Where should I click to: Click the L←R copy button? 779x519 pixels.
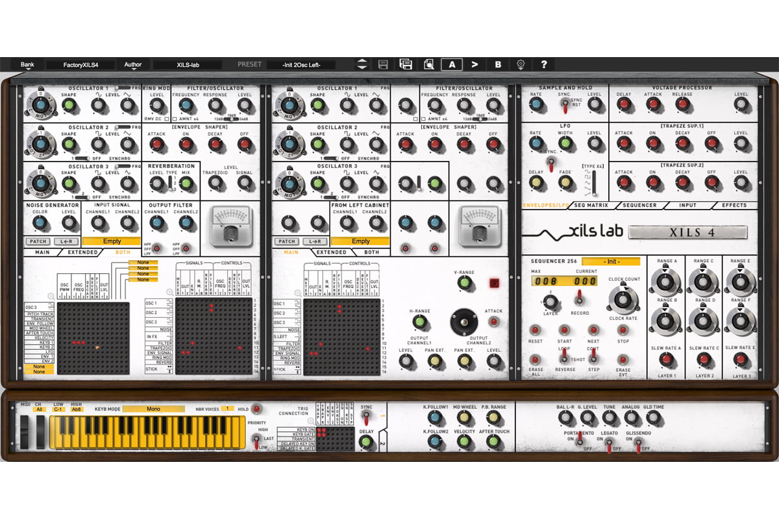[x=66, y=241]
